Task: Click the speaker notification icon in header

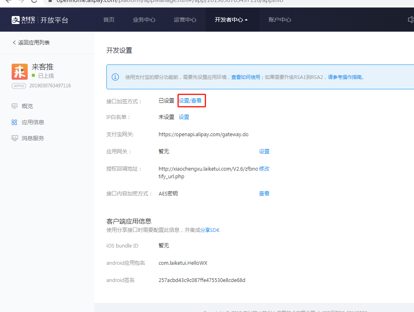Action: tap(410, 20)
